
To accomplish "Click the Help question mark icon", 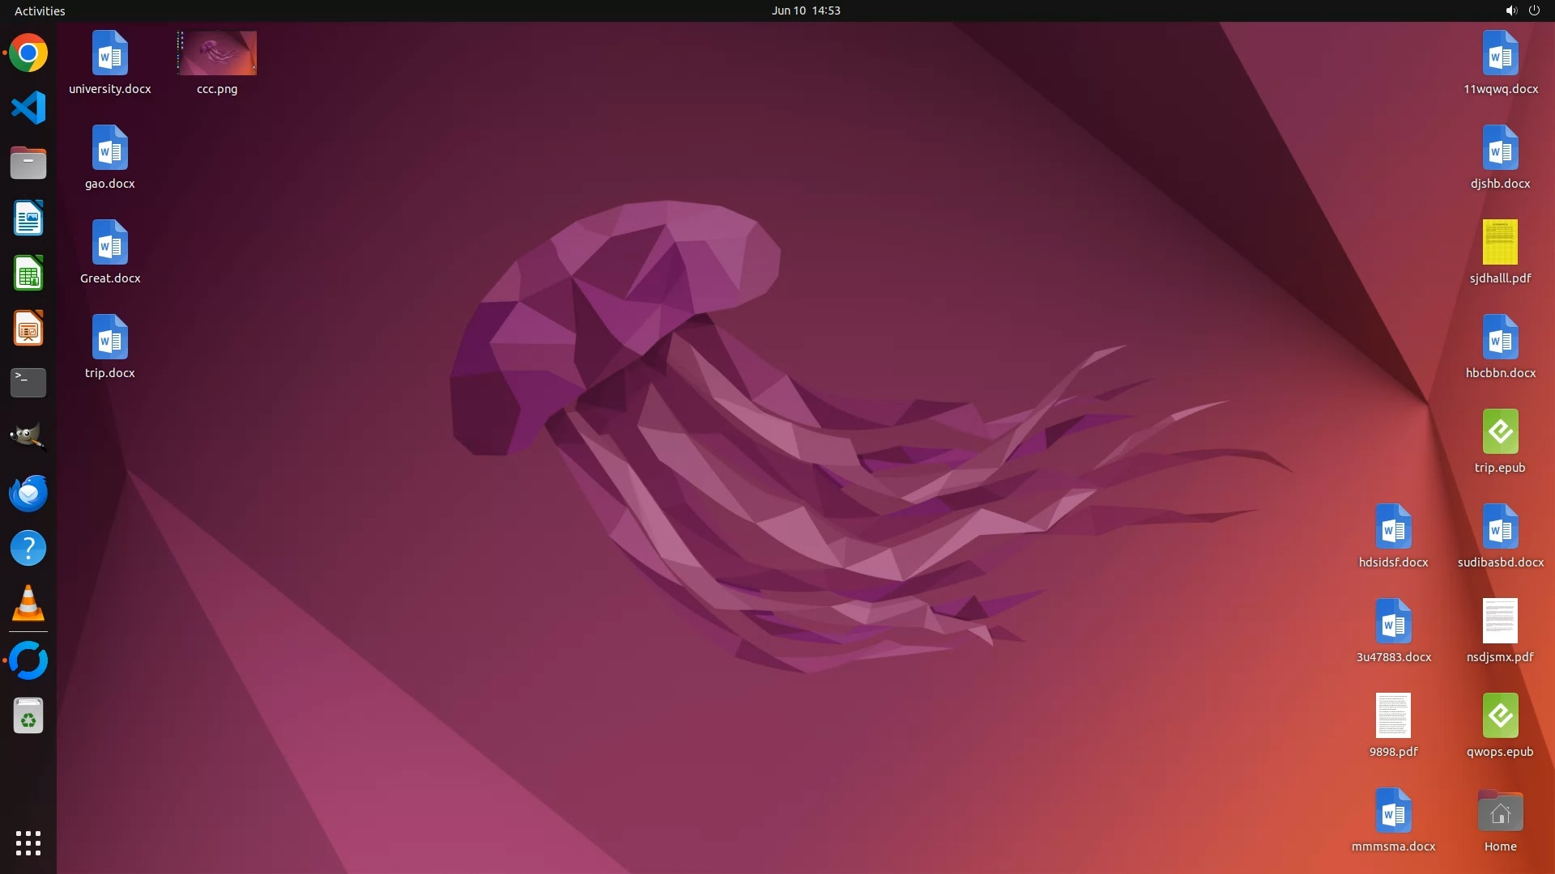I will (x=28, y=549).
